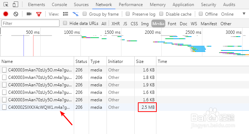Enable Preserve log checkbox
The width and height of the screenshot is (249, 134).
click(128, 14)
